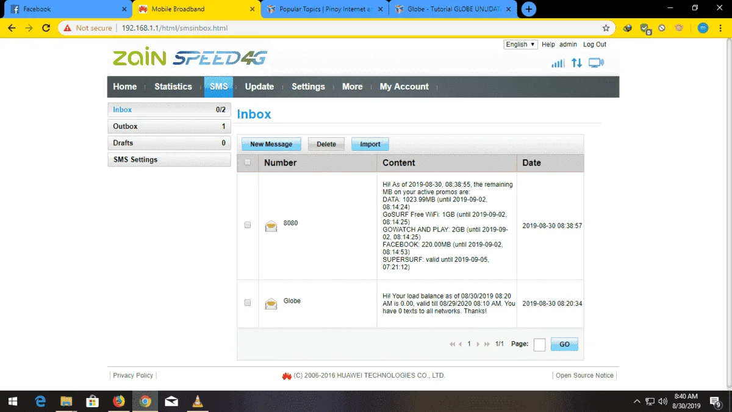Click the signal strength bars icon
The height and width of the screenshot is (412, 732).
pyautogui.click(x=558, y=63)
